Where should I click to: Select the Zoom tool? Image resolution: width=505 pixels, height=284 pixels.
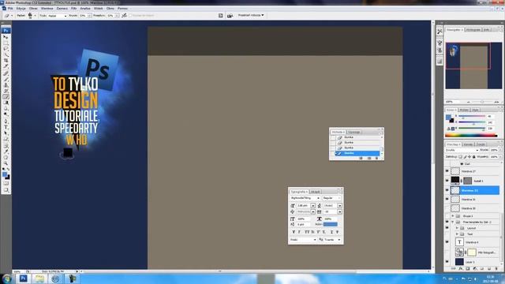[6, 163]
